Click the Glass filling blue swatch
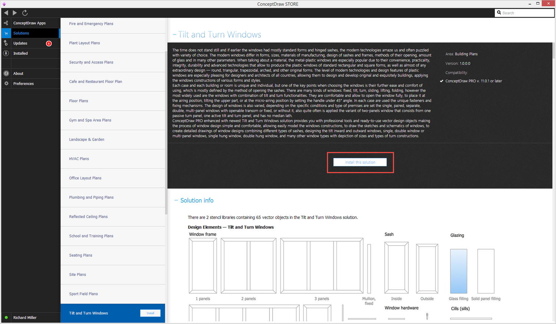 459,271
